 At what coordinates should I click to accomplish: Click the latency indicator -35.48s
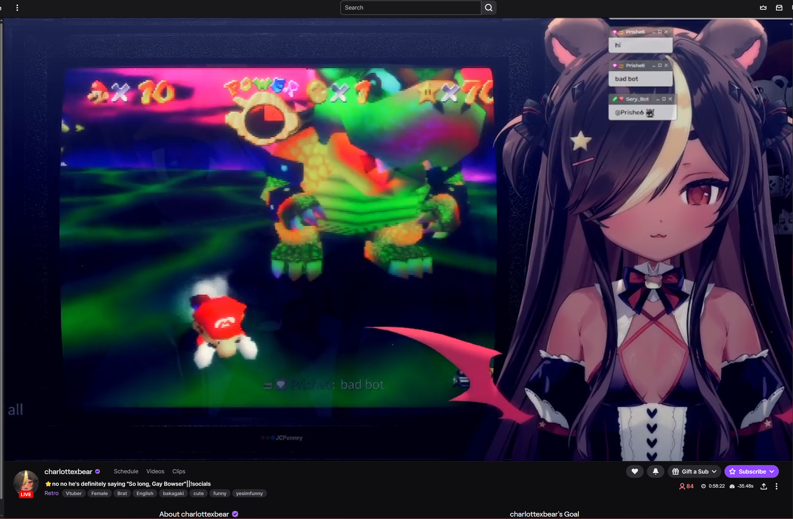pos(741,486)
